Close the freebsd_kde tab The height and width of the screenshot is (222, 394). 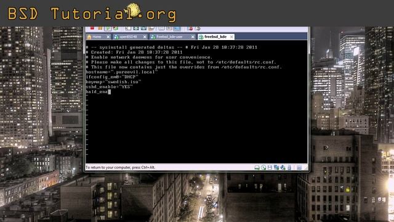click(x=231, y=37)
